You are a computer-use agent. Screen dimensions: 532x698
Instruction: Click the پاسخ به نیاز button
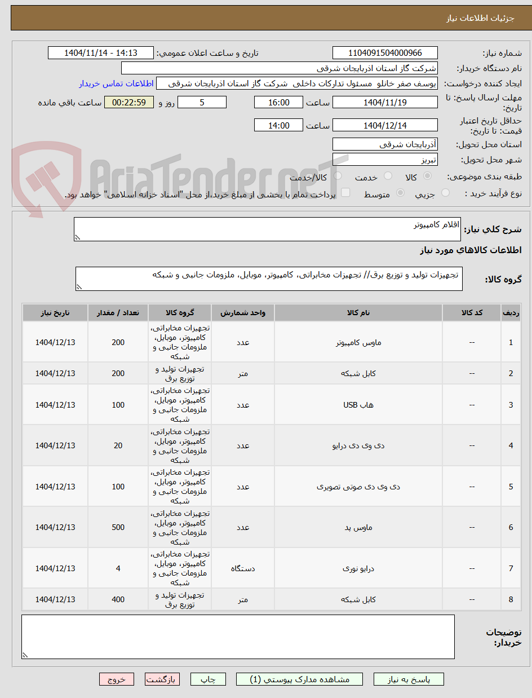point(409,679)
